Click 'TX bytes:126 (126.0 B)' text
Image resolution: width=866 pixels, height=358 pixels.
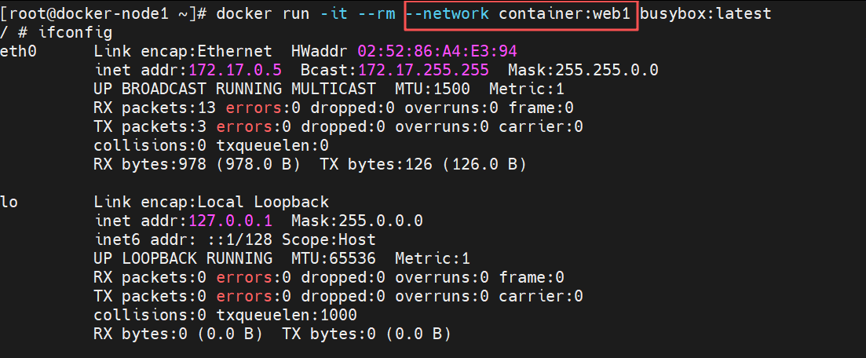pyautogui.click(x=423, y=164)
